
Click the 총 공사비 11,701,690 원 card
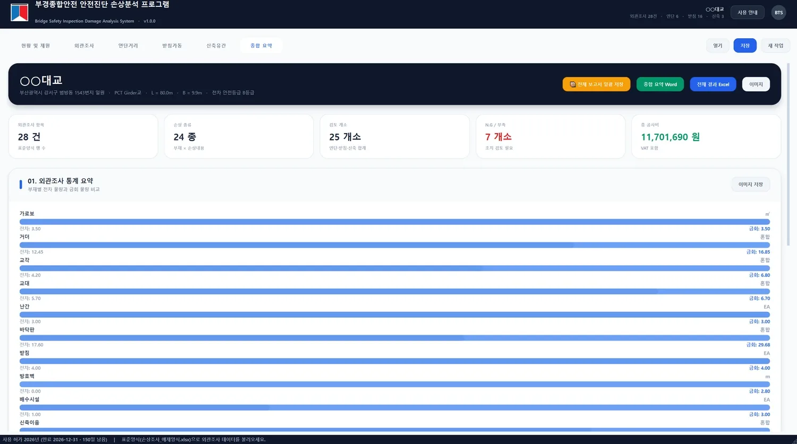click(706, 136)
